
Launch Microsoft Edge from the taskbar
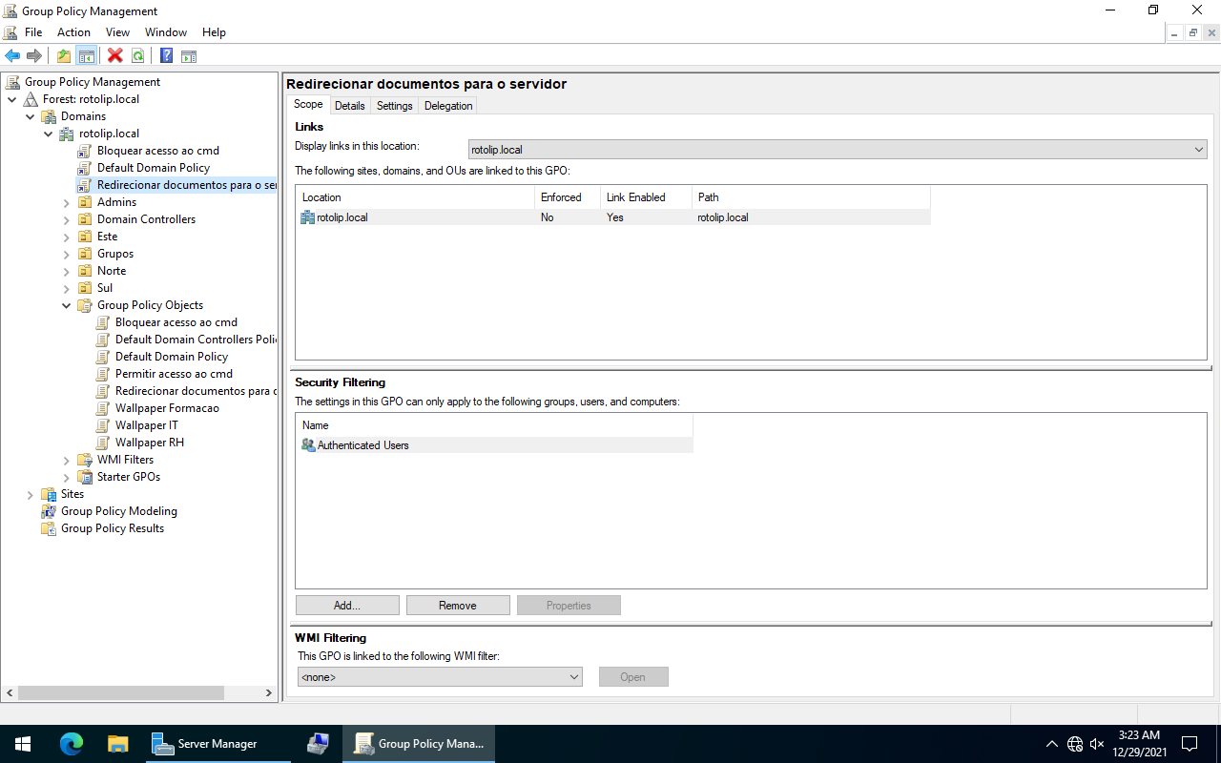point(72,744)
